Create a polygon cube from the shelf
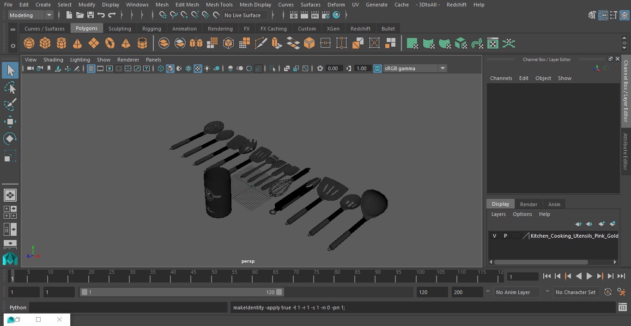Viewport: 631px width, 326px height. tap(45, 43)
